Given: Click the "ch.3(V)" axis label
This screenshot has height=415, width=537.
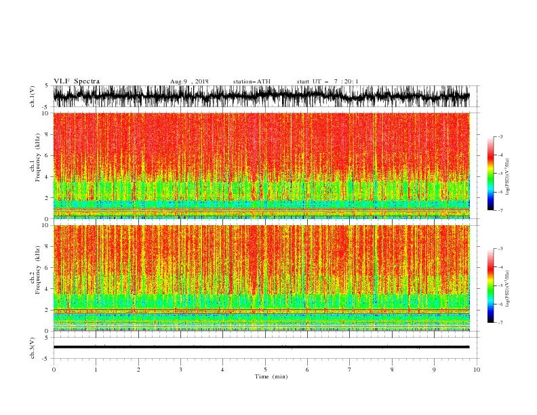Looking at the screenshot, I should click(33, 348).
